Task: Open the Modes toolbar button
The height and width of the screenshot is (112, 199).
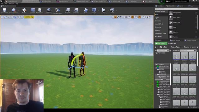Action: click(24, 10)
